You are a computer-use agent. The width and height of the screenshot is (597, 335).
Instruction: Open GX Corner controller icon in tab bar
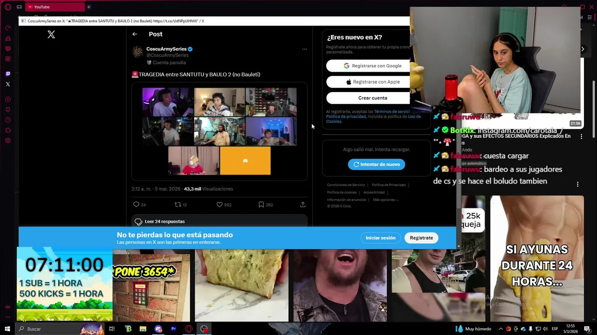pos(19,7)
